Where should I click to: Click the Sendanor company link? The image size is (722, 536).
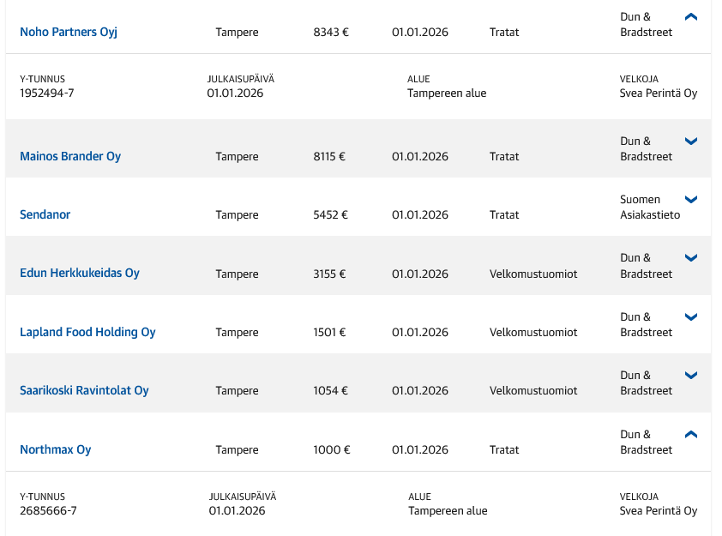45,215
